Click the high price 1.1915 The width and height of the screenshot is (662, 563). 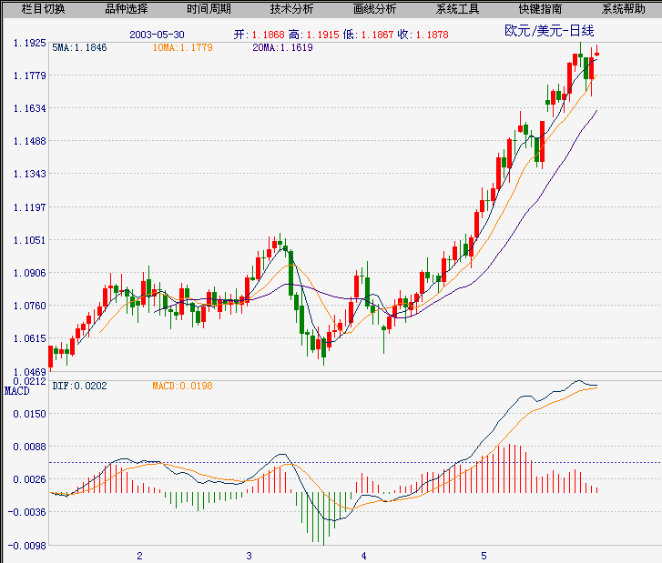click(323, 35)
